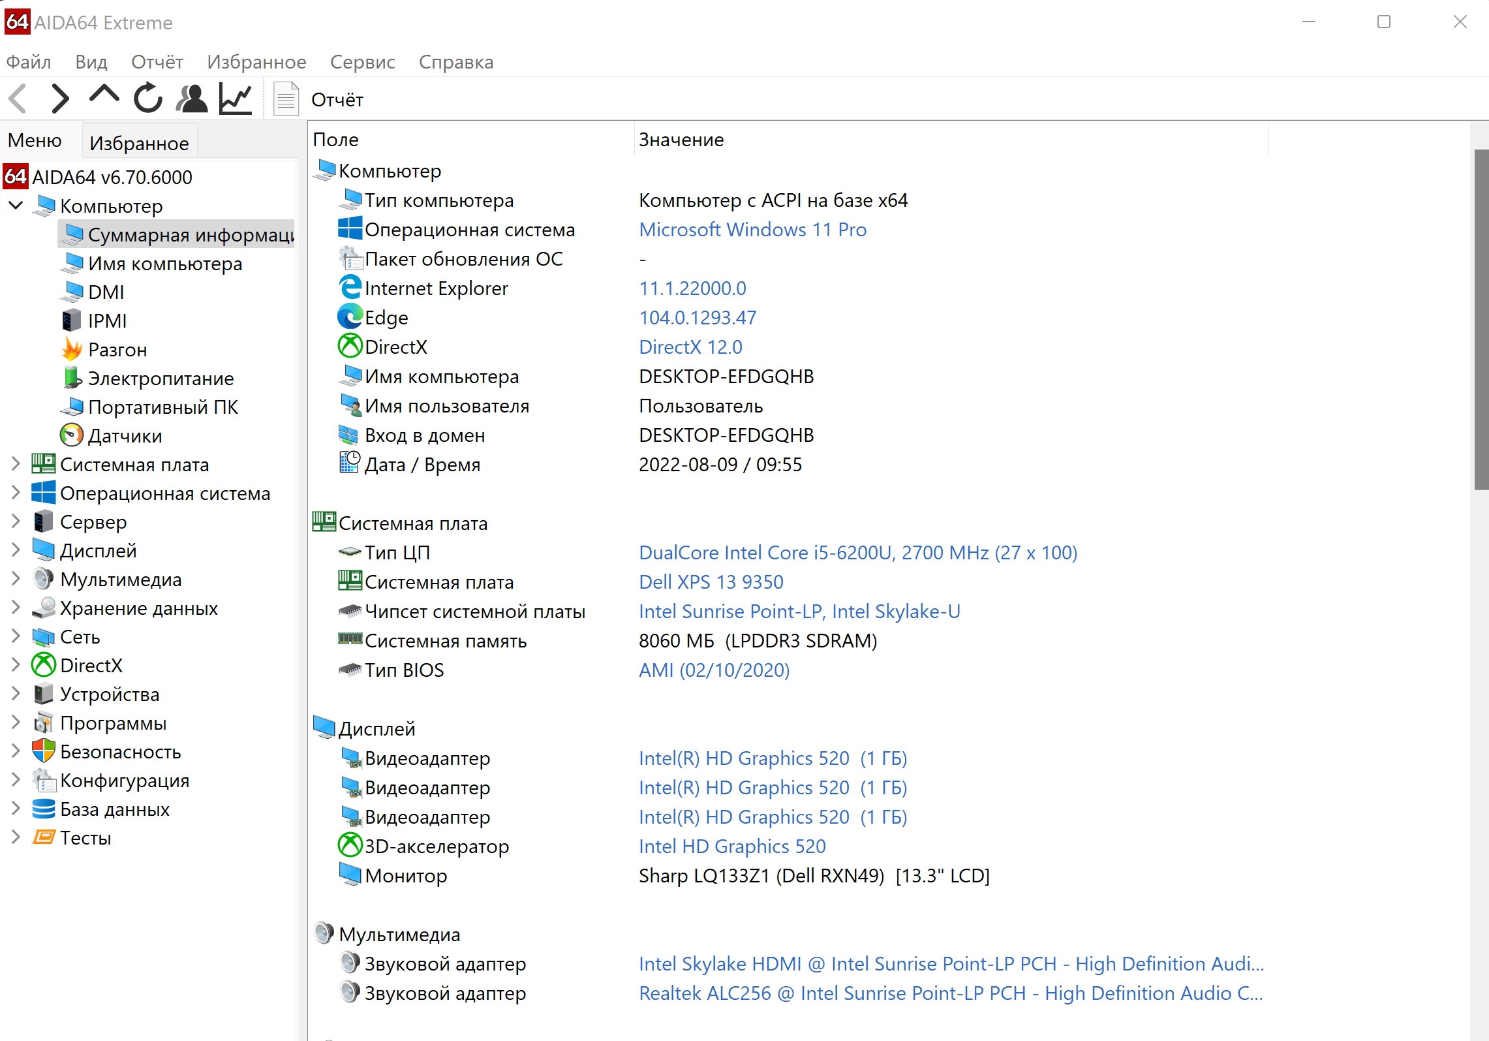Collapse the Компьютер tree node
The width and height of the screenshot is (1489, 1041).
(16, 206)
